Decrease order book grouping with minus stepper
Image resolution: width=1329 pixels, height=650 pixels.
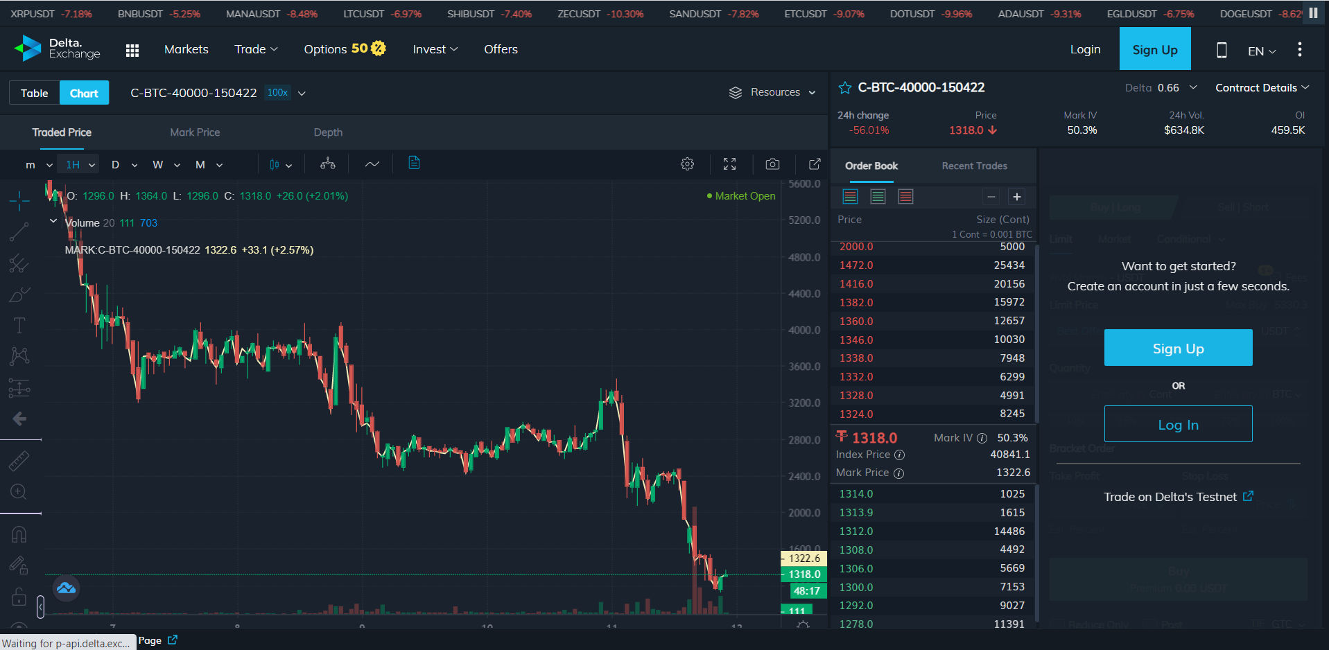991,196
